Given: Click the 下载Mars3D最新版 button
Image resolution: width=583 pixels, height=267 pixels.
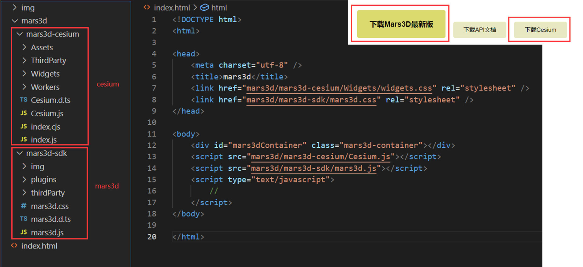Looking at the screenshot, I should pyautogui.click(x=401, y=24).
